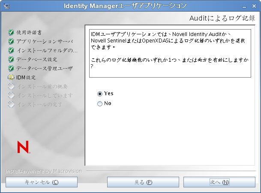Click the 戻る (P) back button

point(143,182)
